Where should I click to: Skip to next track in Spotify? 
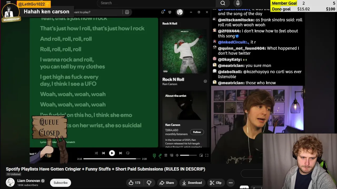click(120, 153)
